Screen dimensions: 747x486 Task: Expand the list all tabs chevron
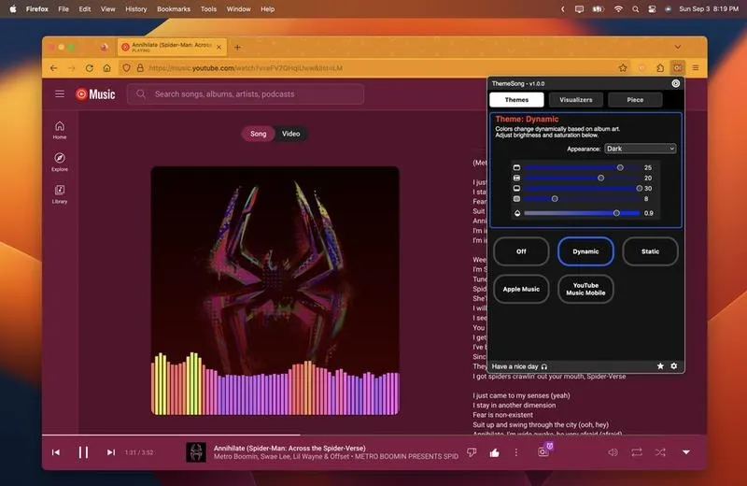pyautogui.click(x=678, y=48)
